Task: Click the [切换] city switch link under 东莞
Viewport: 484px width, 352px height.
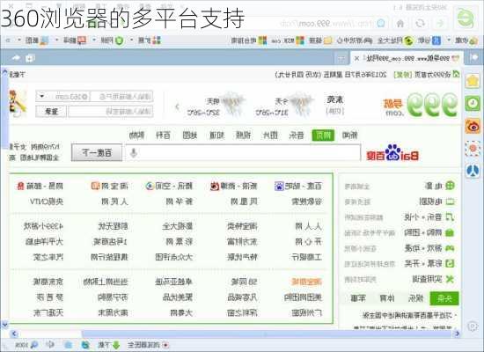Action: point(335,111)
